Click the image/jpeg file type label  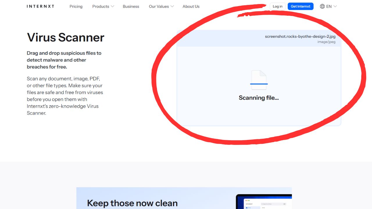click(x=326, y=42)
